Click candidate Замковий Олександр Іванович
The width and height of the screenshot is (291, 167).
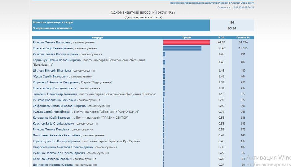[x=55, y=94]
